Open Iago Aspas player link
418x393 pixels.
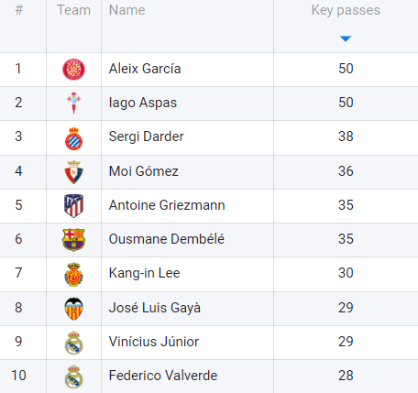143,103
